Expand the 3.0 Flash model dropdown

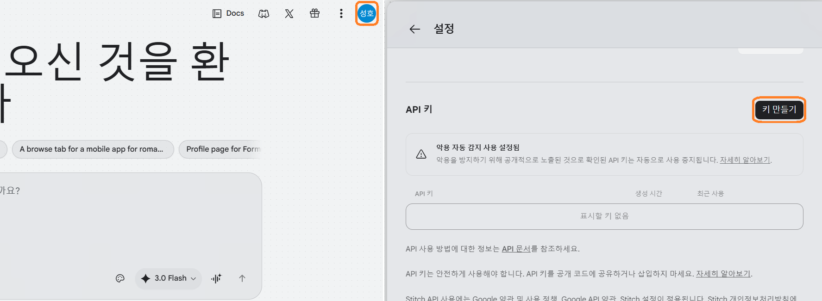pos(169,278)
